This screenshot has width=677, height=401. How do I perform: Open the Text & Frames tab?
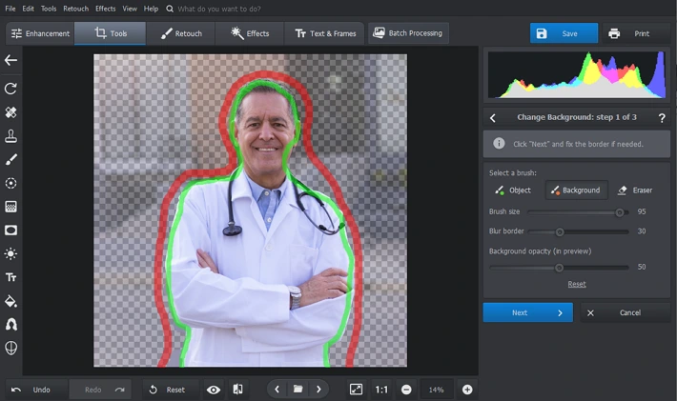325,33
